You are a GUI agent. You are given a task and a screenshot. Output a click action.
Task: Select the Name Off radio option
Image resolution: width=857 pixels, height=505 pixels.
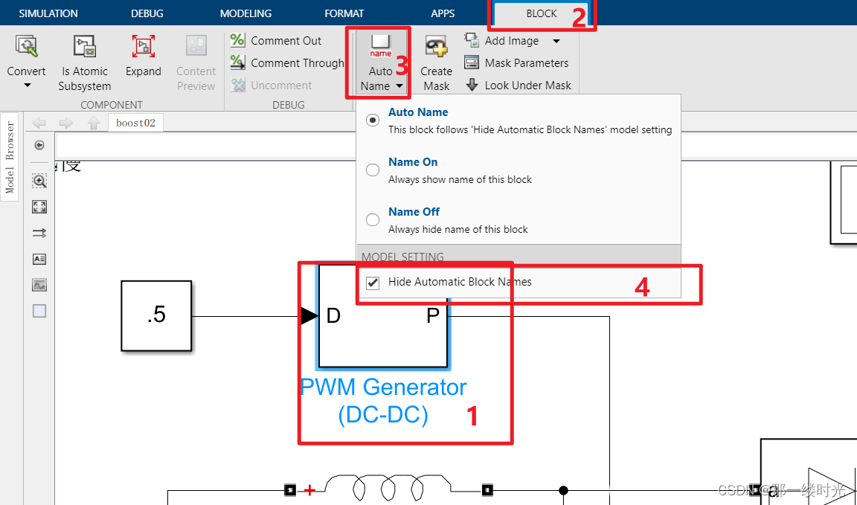(x=373, y=219)
